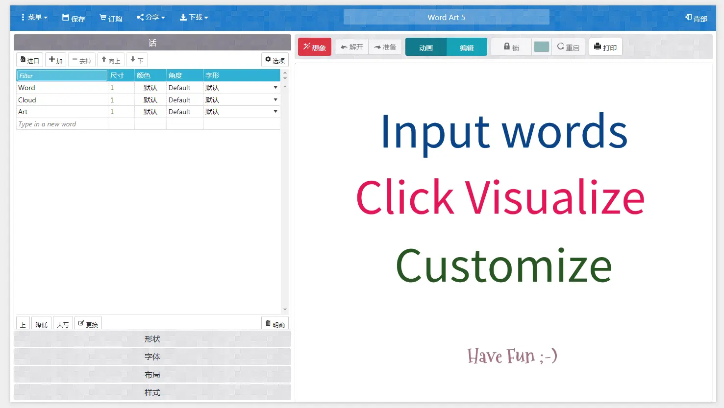Click the 进口 import button
The height and width of the screenshot is (408, 724).
tap(29, 60)
